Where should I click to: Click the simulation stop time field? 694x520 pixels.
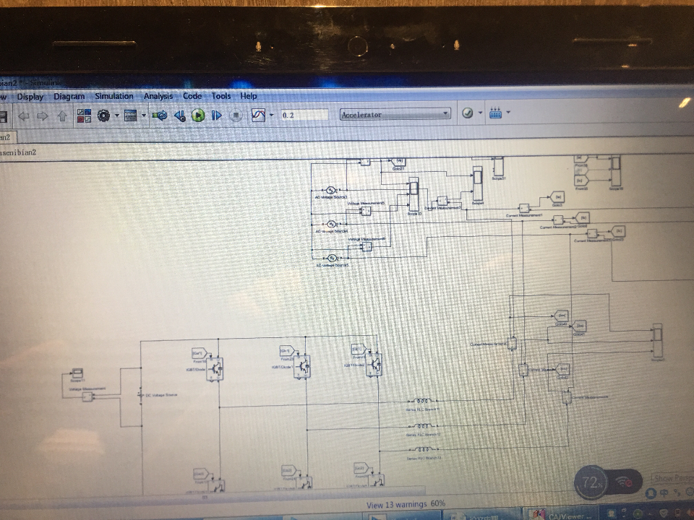pos(305,115)
